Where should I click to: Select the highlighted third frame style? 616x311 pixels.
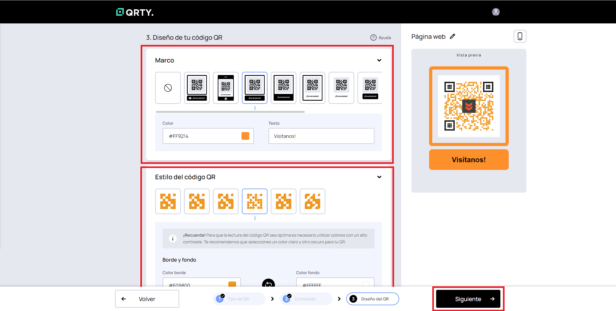click(x=255, y=88)
